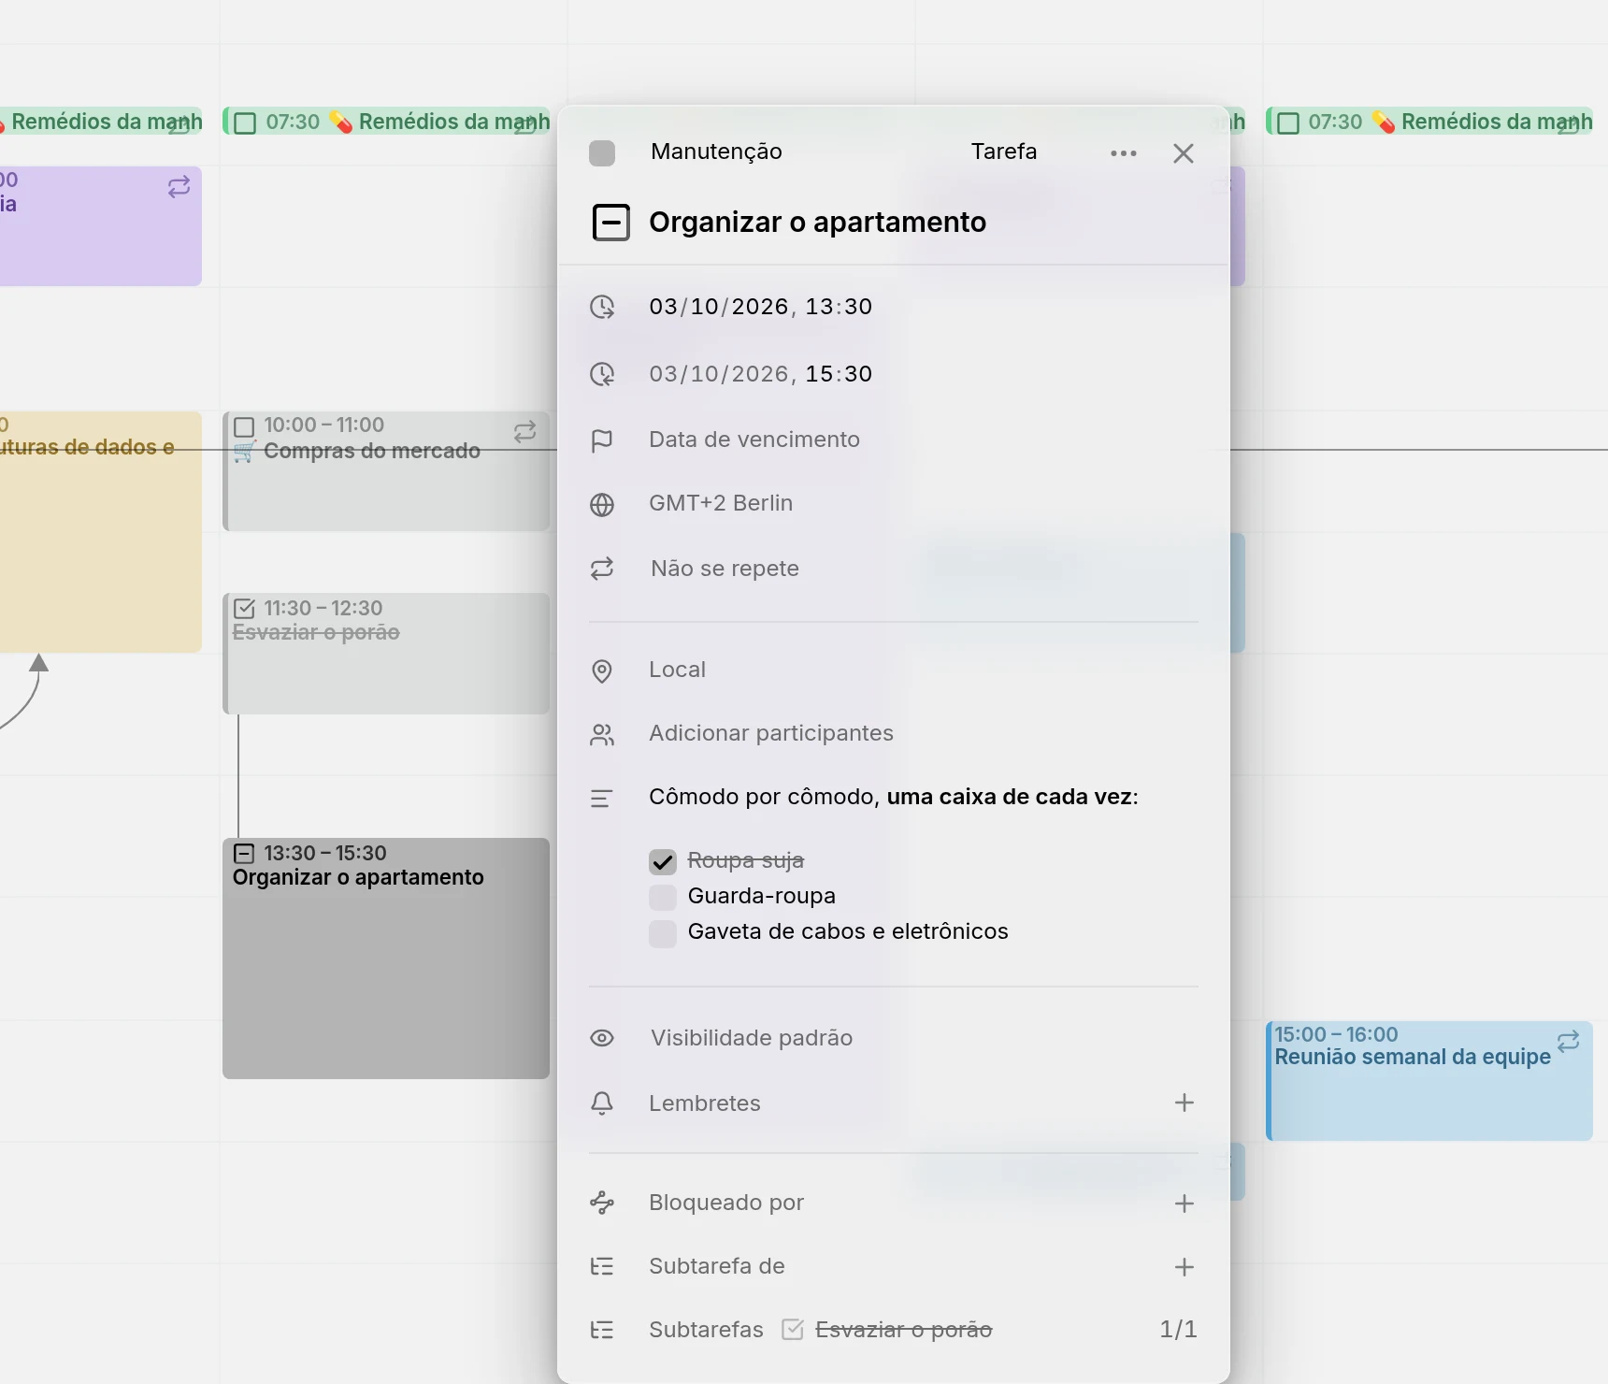Viewport: 1608px width, 1384px height.
Task: Add a location in the Local field
Action: click(677, 670)
